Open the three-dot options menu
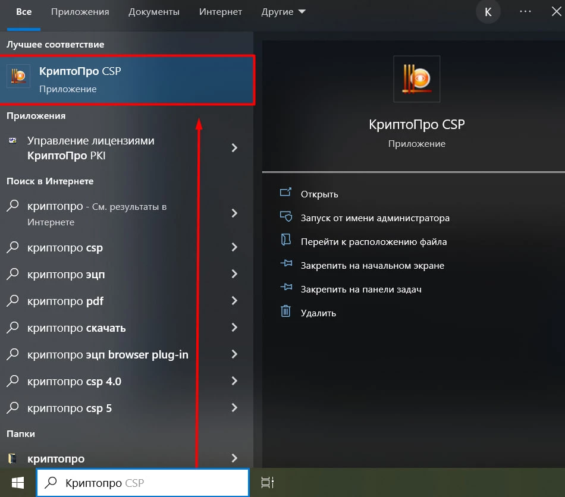This screenshot has width=565, height=497. [525, 11]
